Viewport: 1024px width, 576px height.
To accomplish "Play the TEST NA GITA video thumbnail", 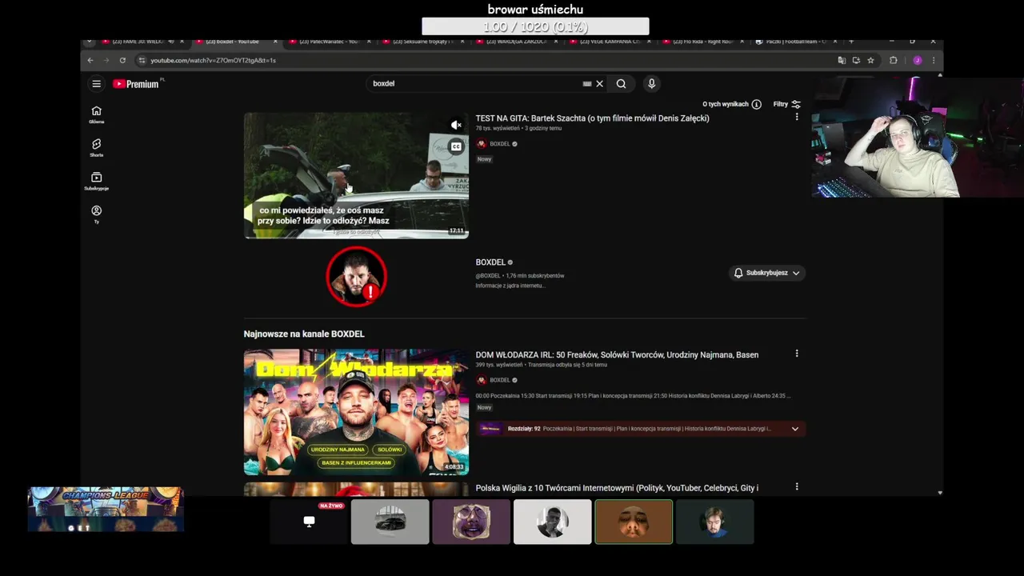I will click(356, 175).
